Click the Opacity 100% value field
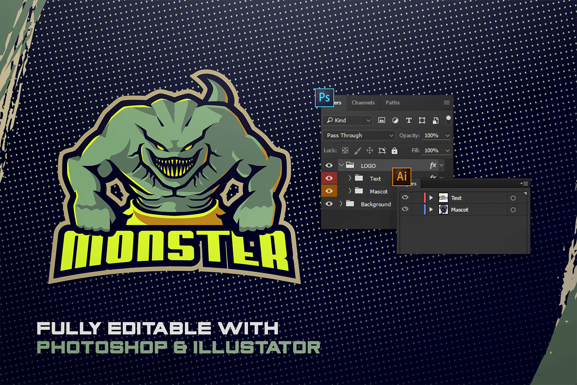577x385 pixels. [x=432, y=136]
